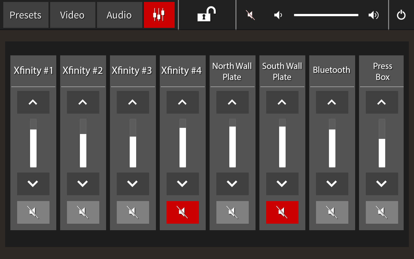Click the power button icon
This screenshot has height=259, width=414.
coord(401,15)
